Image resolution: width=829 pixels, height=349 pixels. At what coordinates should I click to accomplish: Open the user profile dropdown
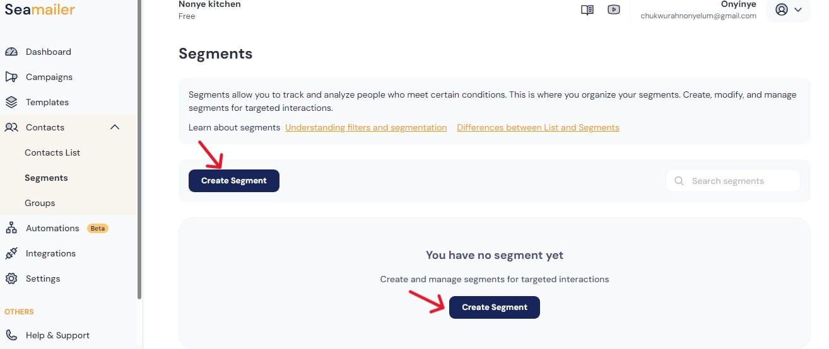(788, 10)
